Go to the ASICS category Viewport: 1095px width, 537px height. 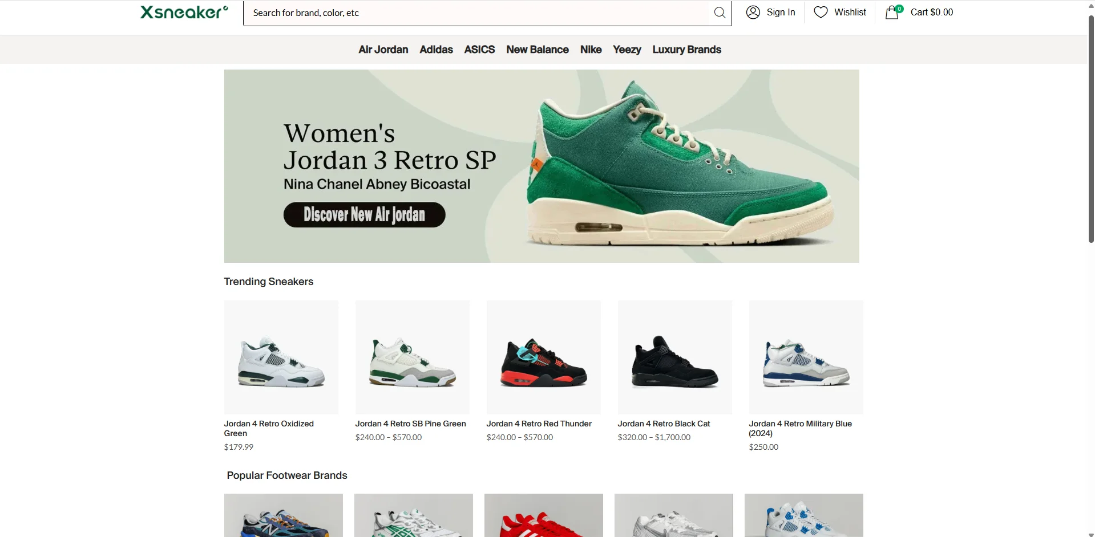point(479,50)
